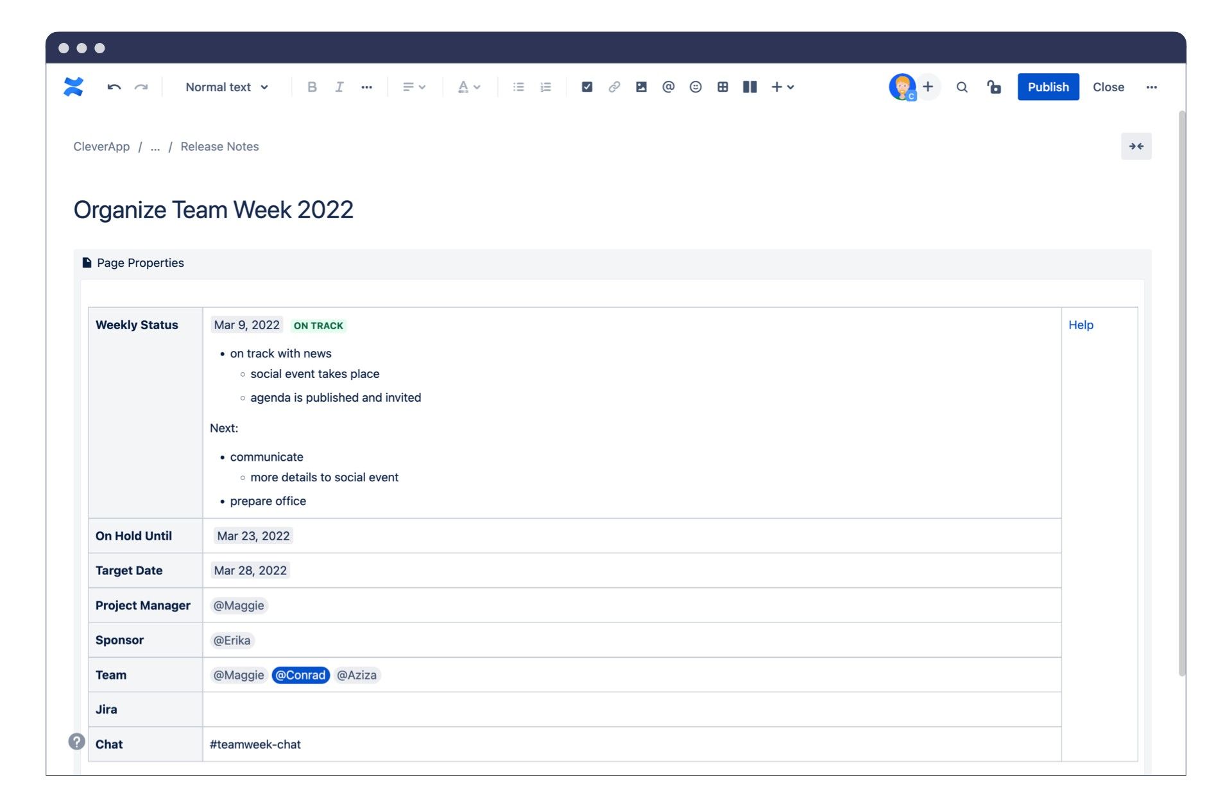Screen dimensions: 1232x806
Task: Open the text color picker
Action: click(468, 87)
